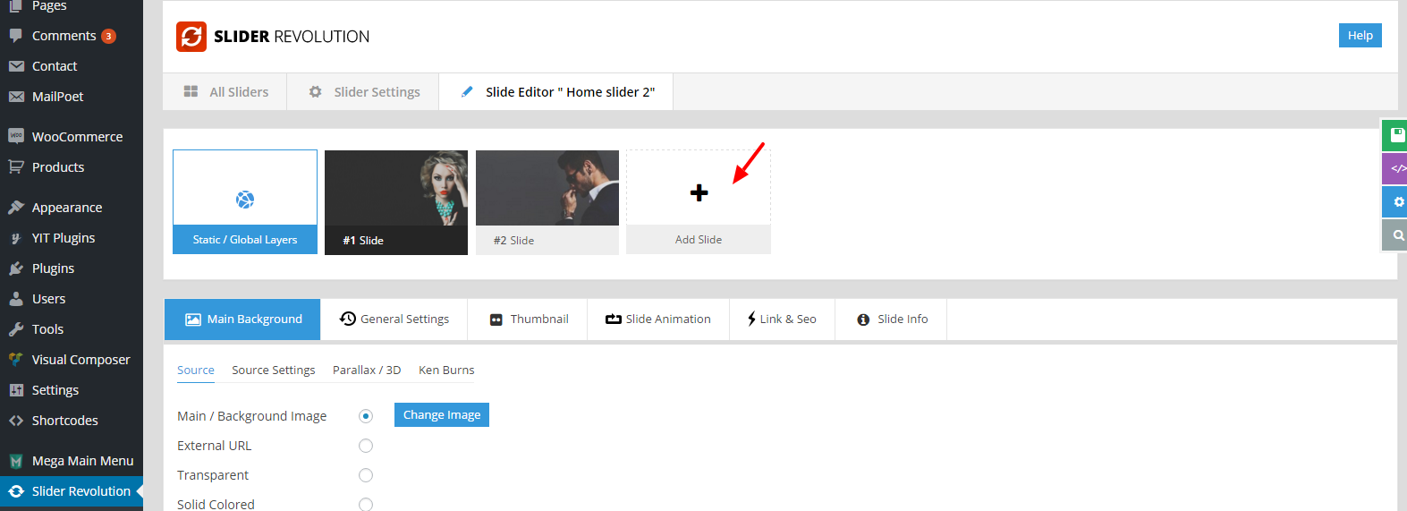Click the Tools wrench icon
The width and height of the screenshot is (1407, 511).
tap(16, 329)
